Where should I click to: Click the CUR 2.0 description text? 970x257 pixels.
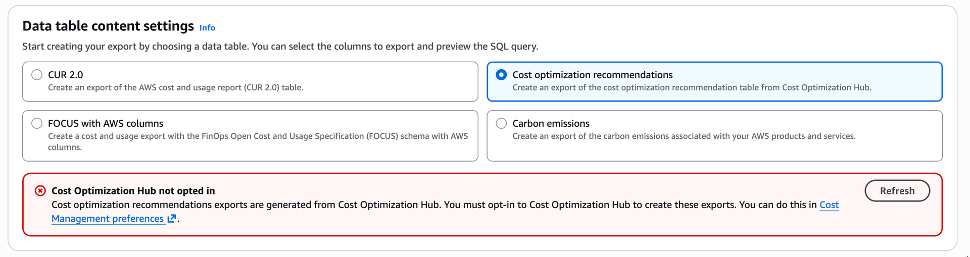pos(175,87)
